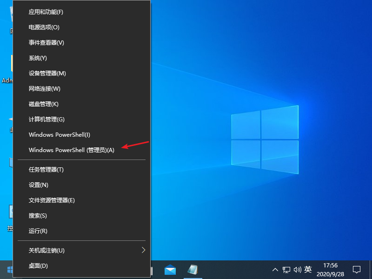
Task: Launch Windows PowerShell (管理员)
Action: click(72, 150)
